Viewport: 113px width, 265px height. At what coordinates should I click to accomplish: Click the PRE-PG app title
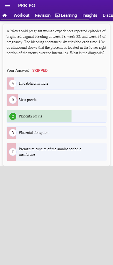point(26,5)
